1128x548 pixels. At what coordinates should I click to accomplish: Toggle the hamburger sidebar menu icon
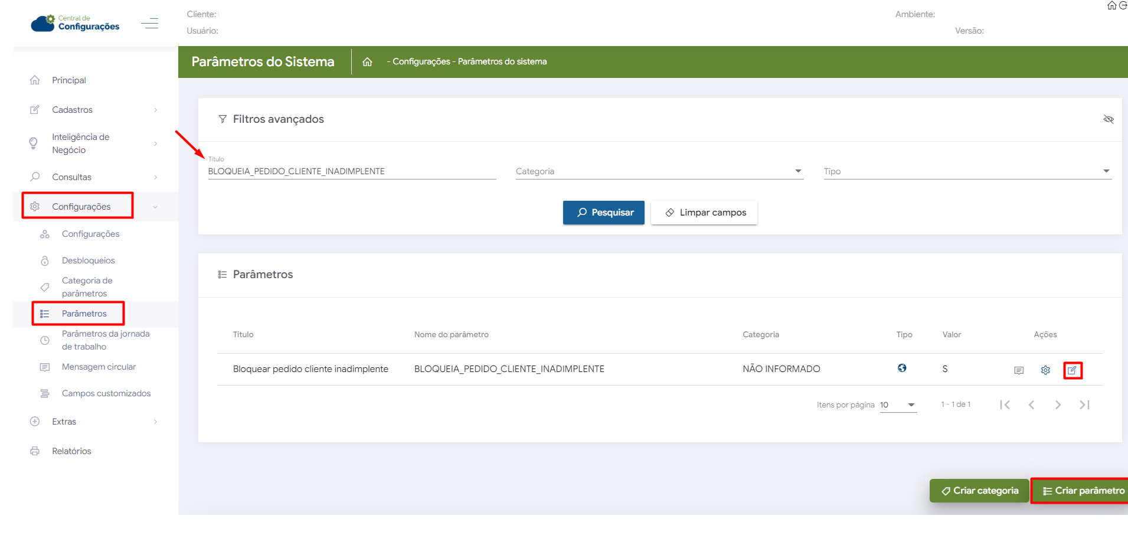click(150, 23)
